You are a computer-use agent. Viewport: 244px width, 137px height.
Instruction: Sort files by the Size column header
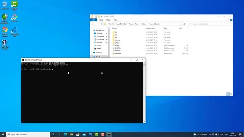tap(180, 29)
